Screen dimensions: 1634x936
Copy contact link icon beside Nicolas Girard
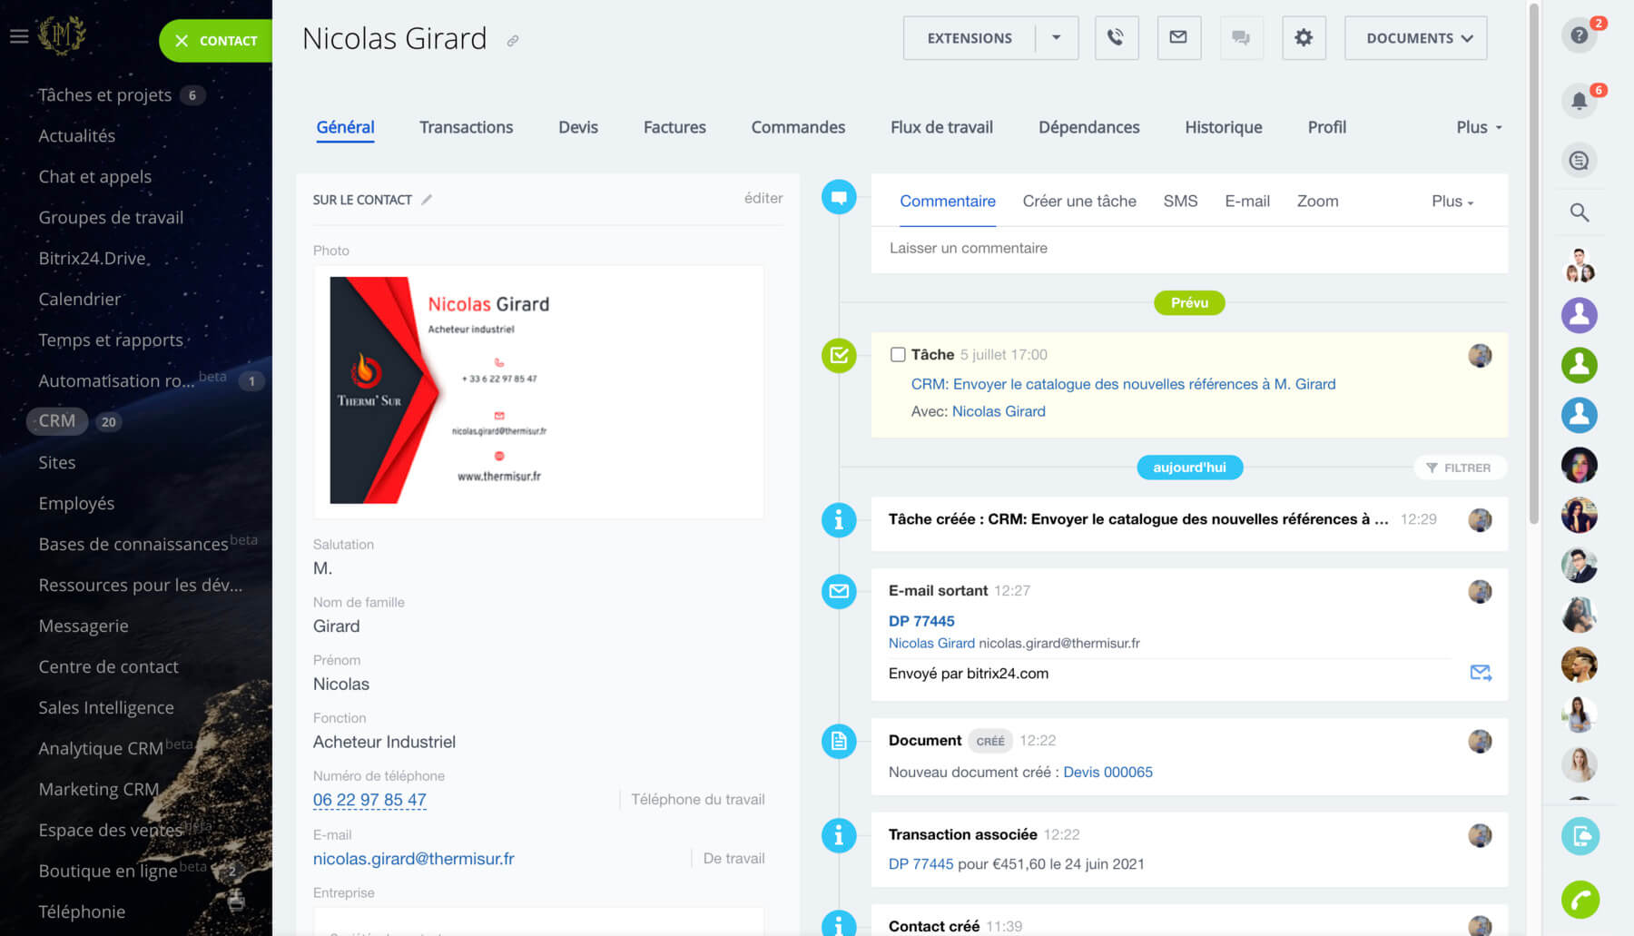pyautogui.click(x=513, y=41)
